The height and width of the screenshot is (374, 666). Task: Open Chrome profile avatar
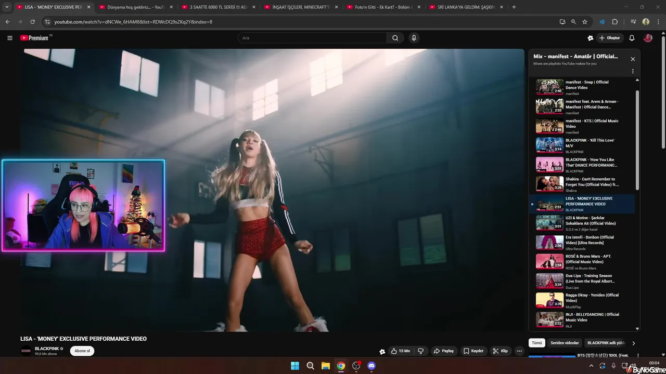click(x=646, y=22)
